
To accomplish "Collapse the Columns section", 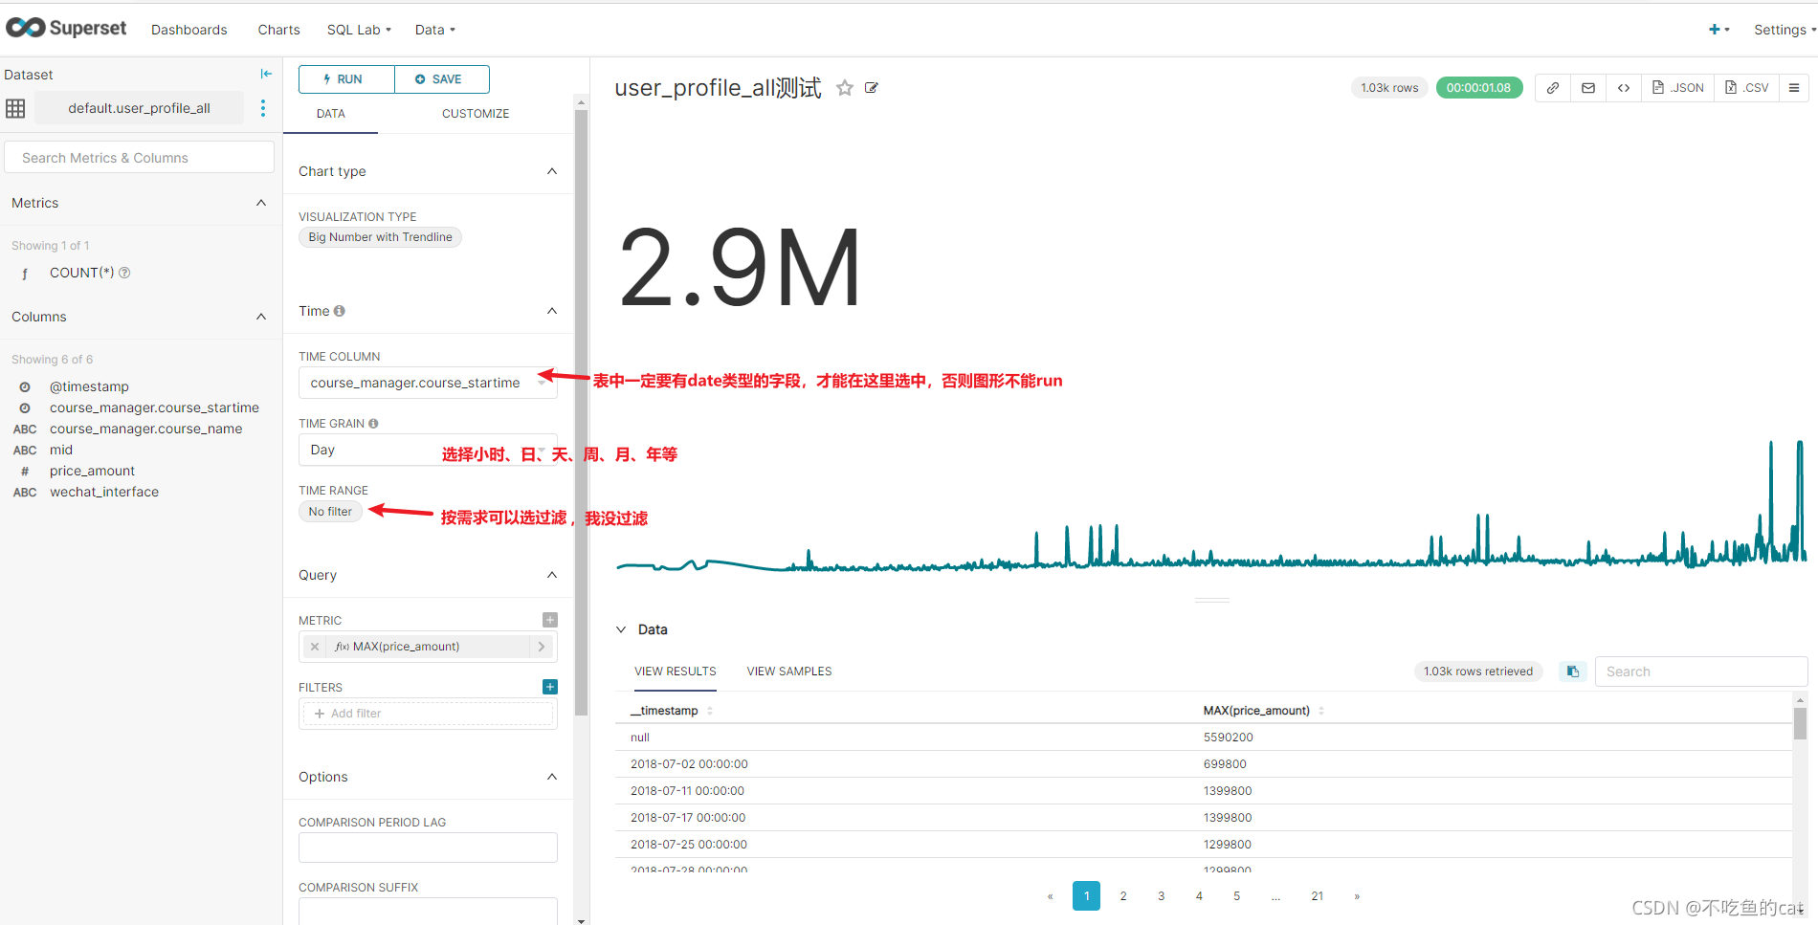I will [x=261, y=317].
